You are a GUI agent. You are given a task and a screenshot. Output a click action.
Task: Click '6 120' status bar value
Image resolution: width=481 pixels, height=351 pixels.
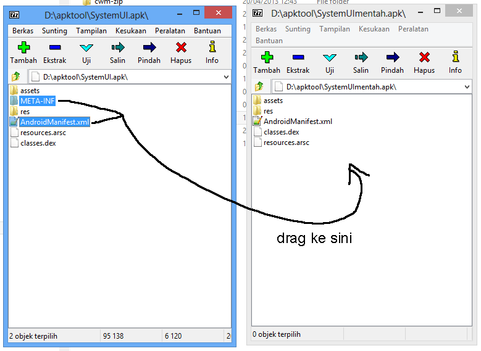coord(173,336)
